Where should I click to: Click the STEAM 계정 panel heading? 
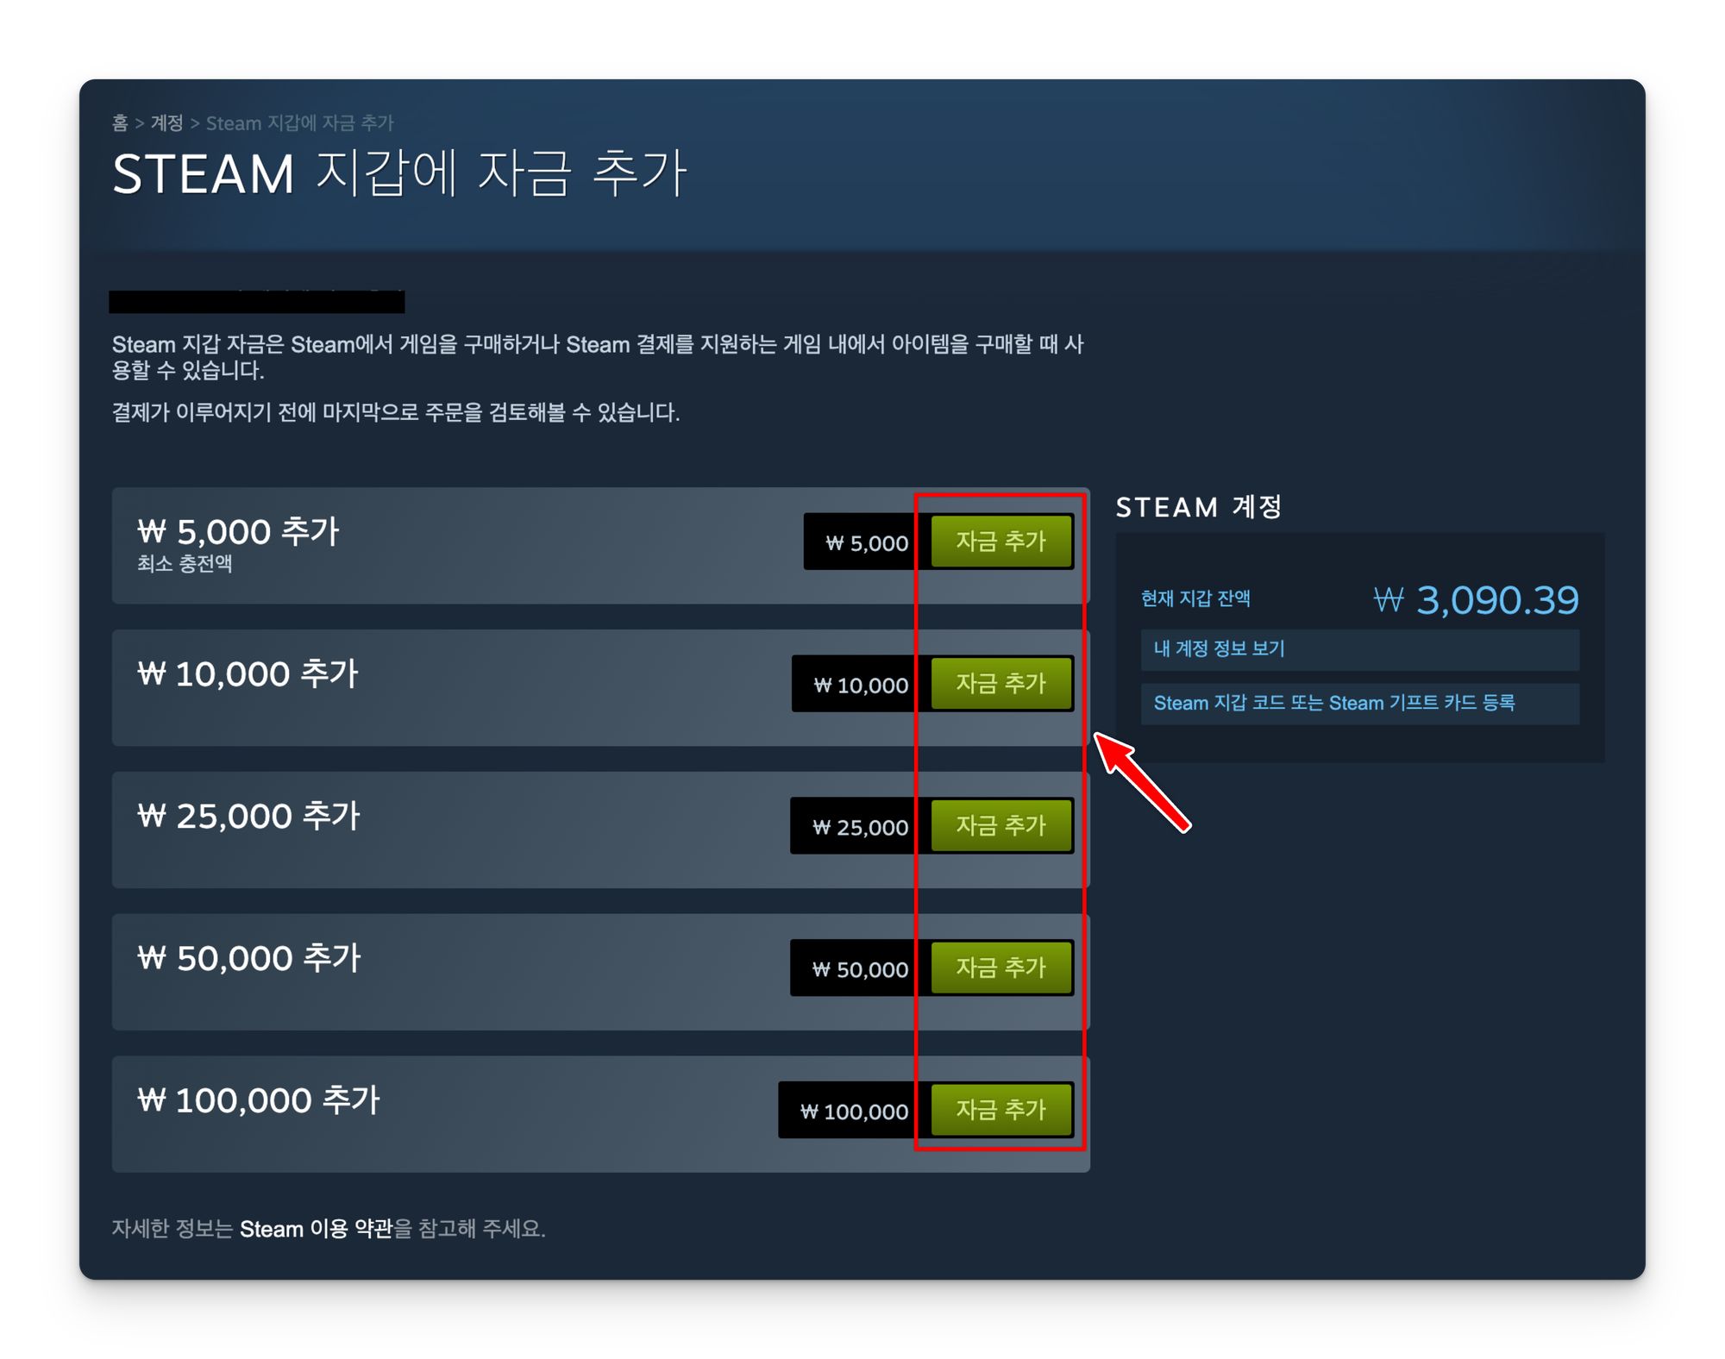(x=1199, y=507)
